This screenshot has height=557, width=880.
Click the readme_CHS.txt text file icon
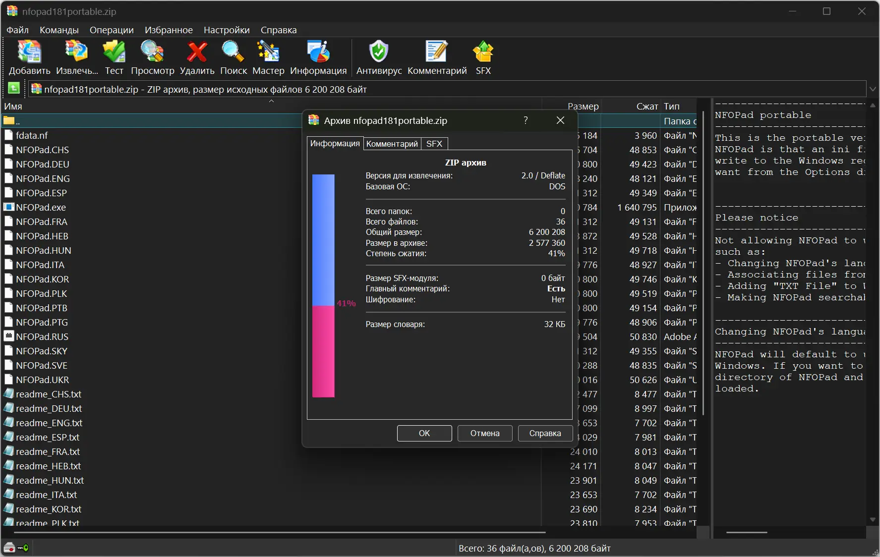[x=8, y=394]
